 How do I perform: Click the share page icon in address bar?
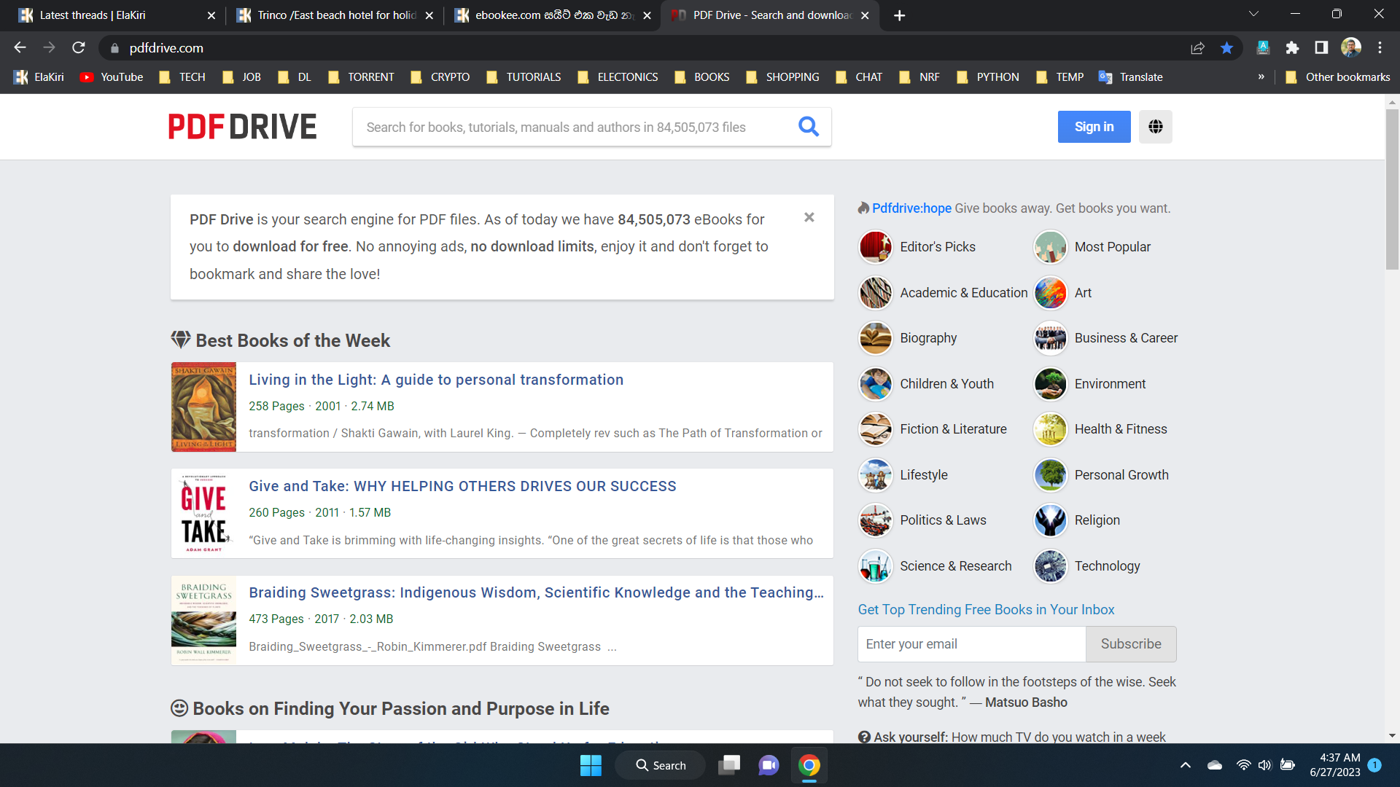tap(1197, 48)
